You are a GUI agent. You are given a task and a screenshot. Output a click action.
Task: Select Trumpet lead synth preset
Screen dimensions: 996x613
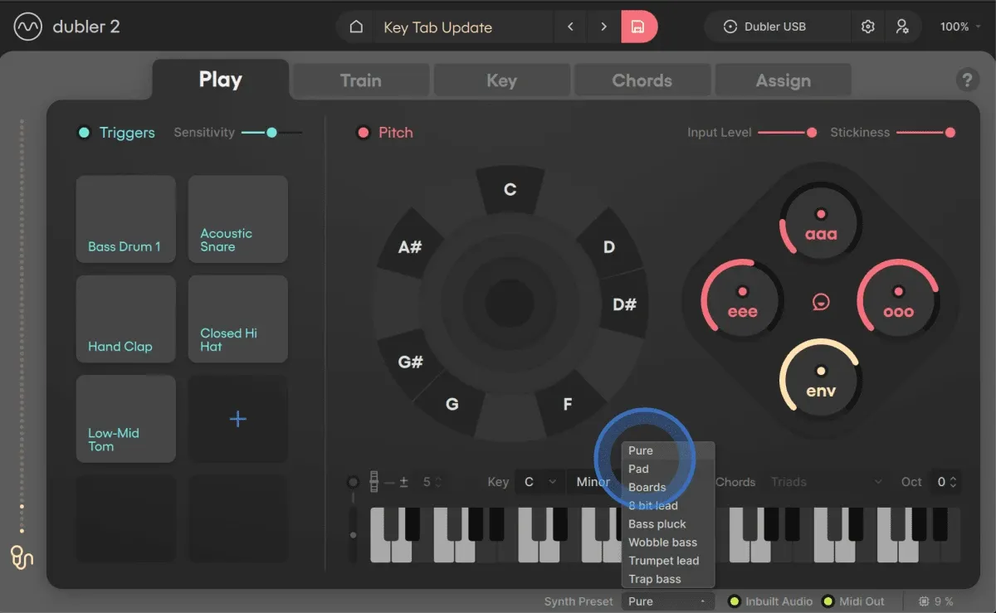point(668,560)
